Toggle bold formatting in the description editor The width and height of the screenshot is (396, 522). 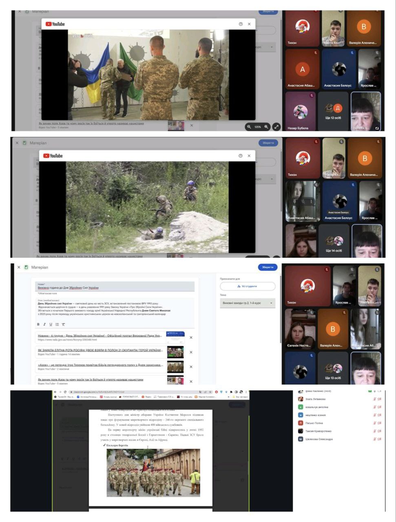click(x=38, y=324)
